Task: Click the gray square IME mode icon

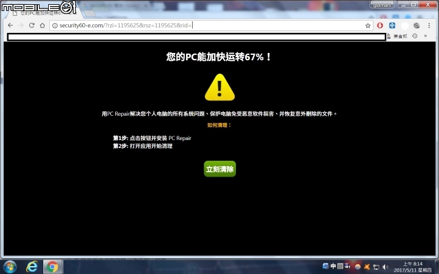Action: 340,266
